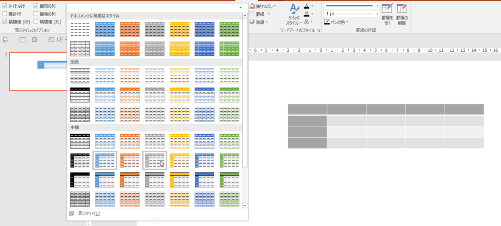Viewport: 501px width, 226px height.
Task: Apply the solid dark blue style, second ドキュメント row
Action: click(x=205, y=49)
